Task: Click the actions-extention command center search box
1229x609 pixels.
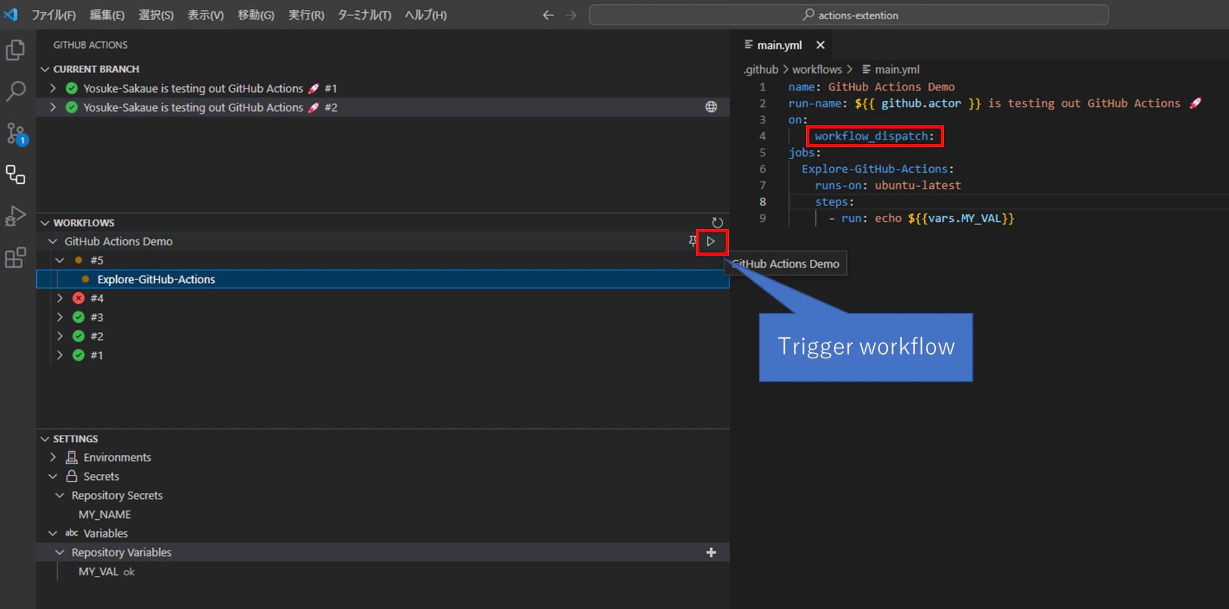Action: tap(849, 15)
